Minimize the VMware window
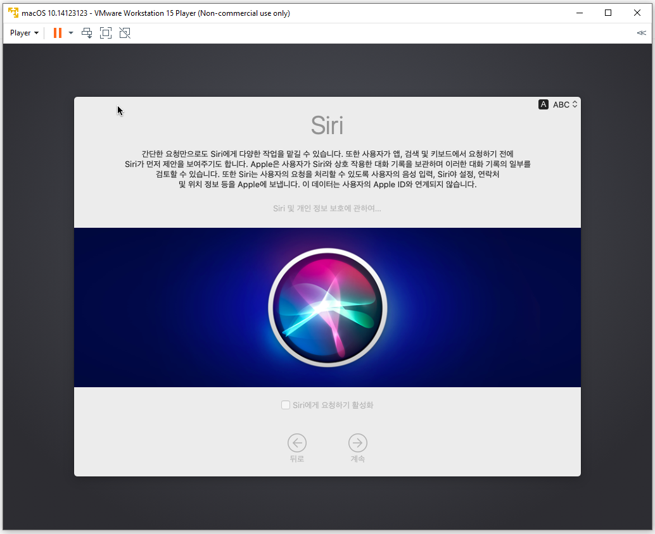Viewport: 655px width, 534px height. tap(580, 13)
